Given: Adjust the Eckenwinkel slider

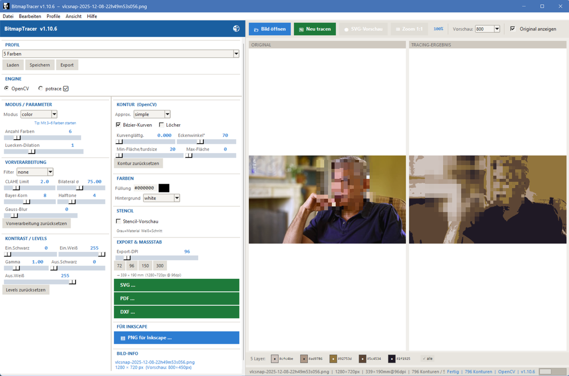Looking at the screenshot, I should tap(206, 142).
